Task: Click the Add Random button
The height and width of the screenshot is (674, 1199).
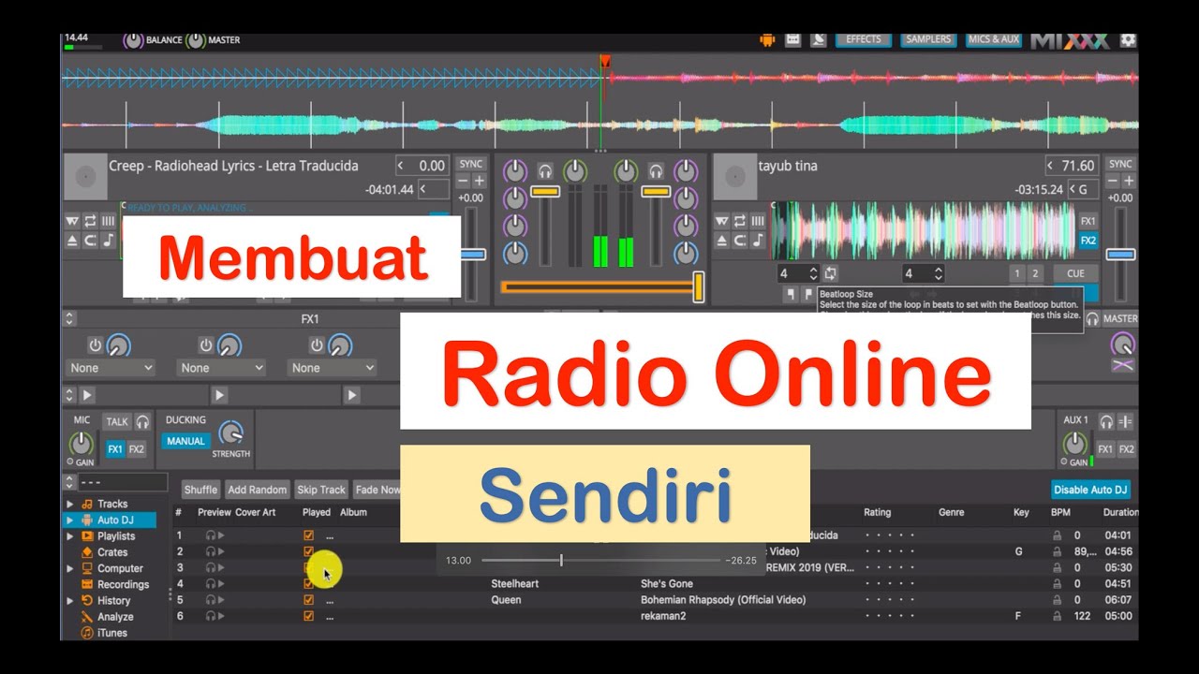Action: pyautogui.click(x=257, y=490)
